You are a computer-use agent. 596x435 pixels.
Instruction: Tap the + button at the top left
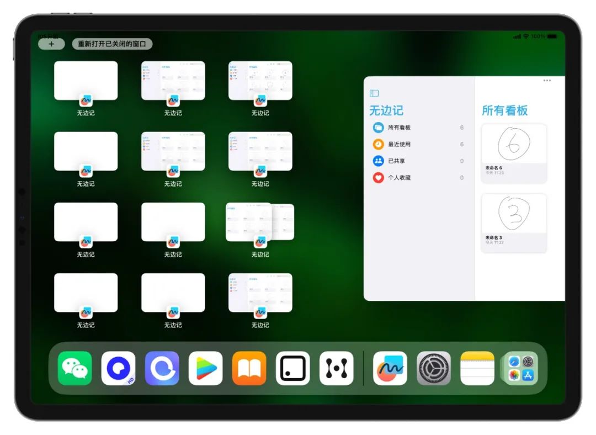coord(51,44)
